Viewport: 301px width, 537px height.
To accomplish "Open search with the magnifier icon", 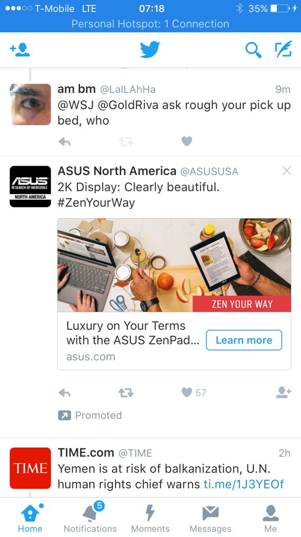I will [x=253, y=50].
